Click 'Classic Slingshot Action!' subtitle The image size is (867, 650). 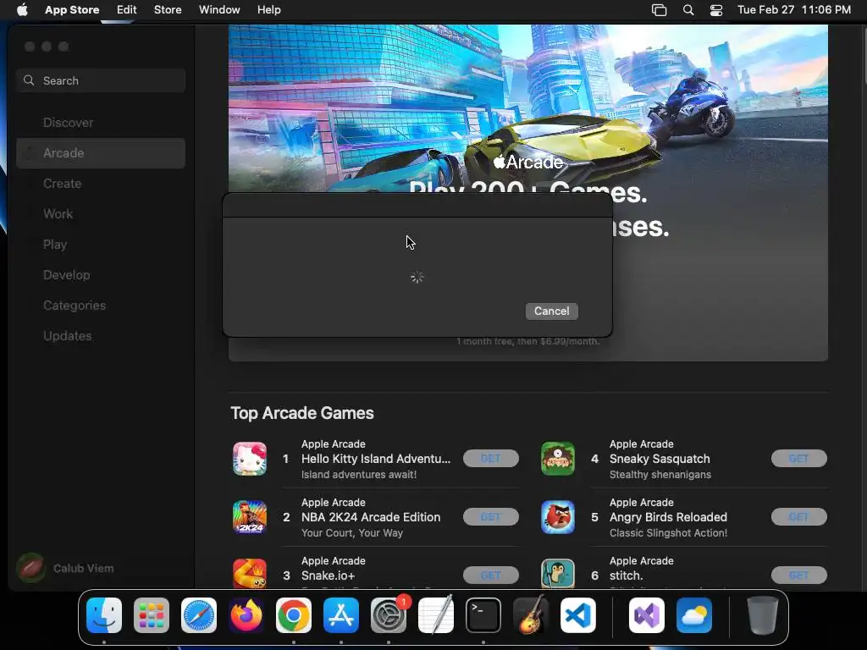coord(669,533)
